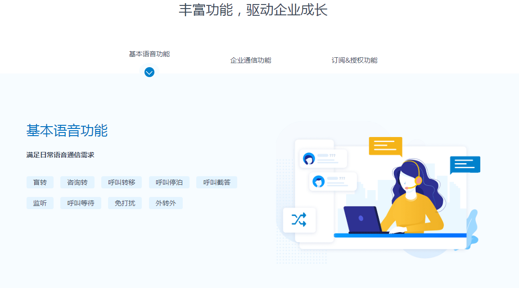519x288 pixels.
Task: Click the shuffle arrows icon card
Action: [299, 220]
